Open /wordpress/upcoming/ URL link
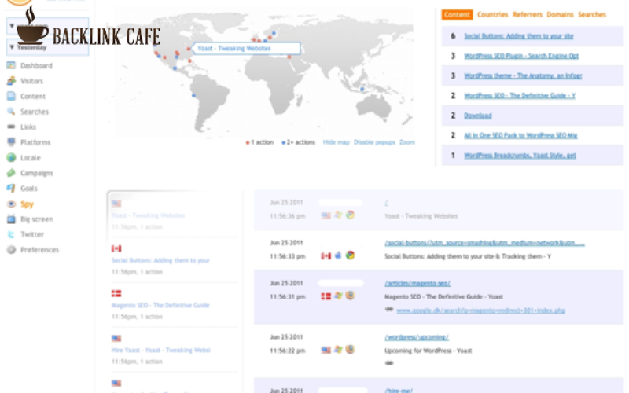Screen dimensions: 629x393 417,337
